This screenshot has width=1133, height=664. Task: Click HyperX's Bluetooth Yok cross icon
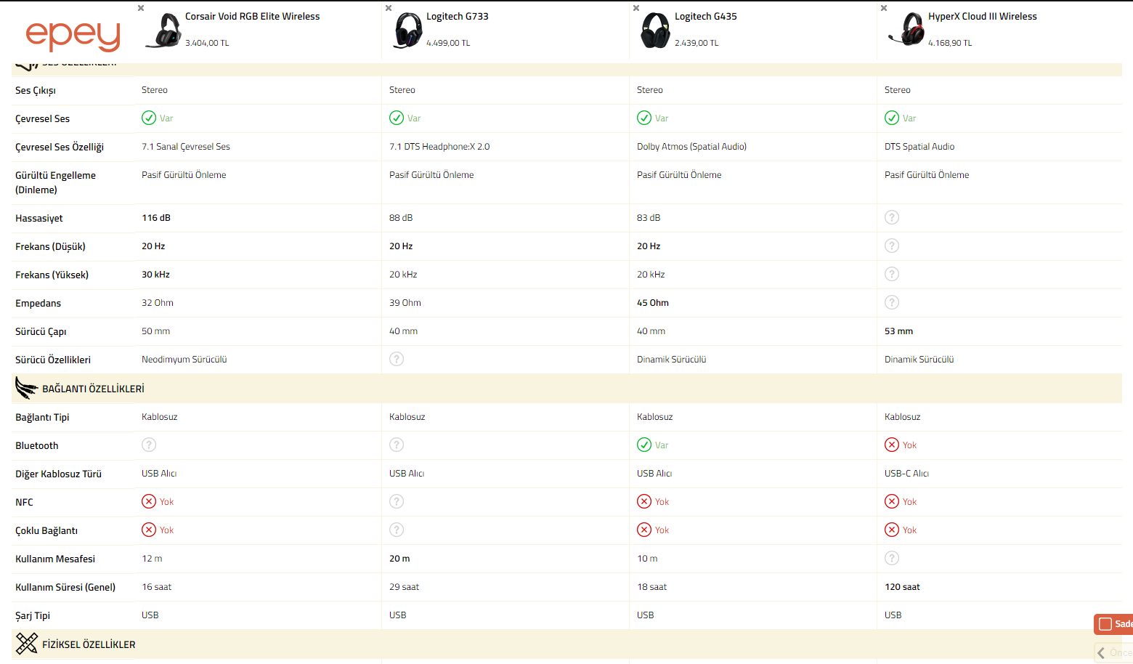[x=892, y=445]
